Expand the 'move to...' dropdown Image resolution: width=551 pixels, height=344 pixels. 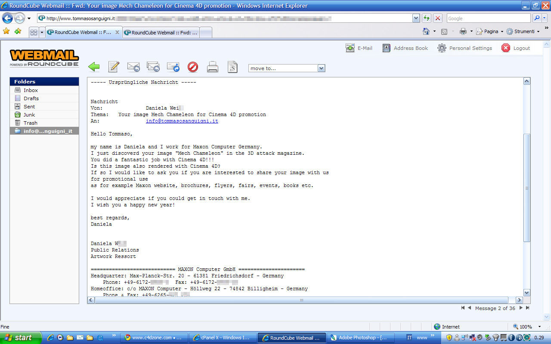[x=321, y=68]
